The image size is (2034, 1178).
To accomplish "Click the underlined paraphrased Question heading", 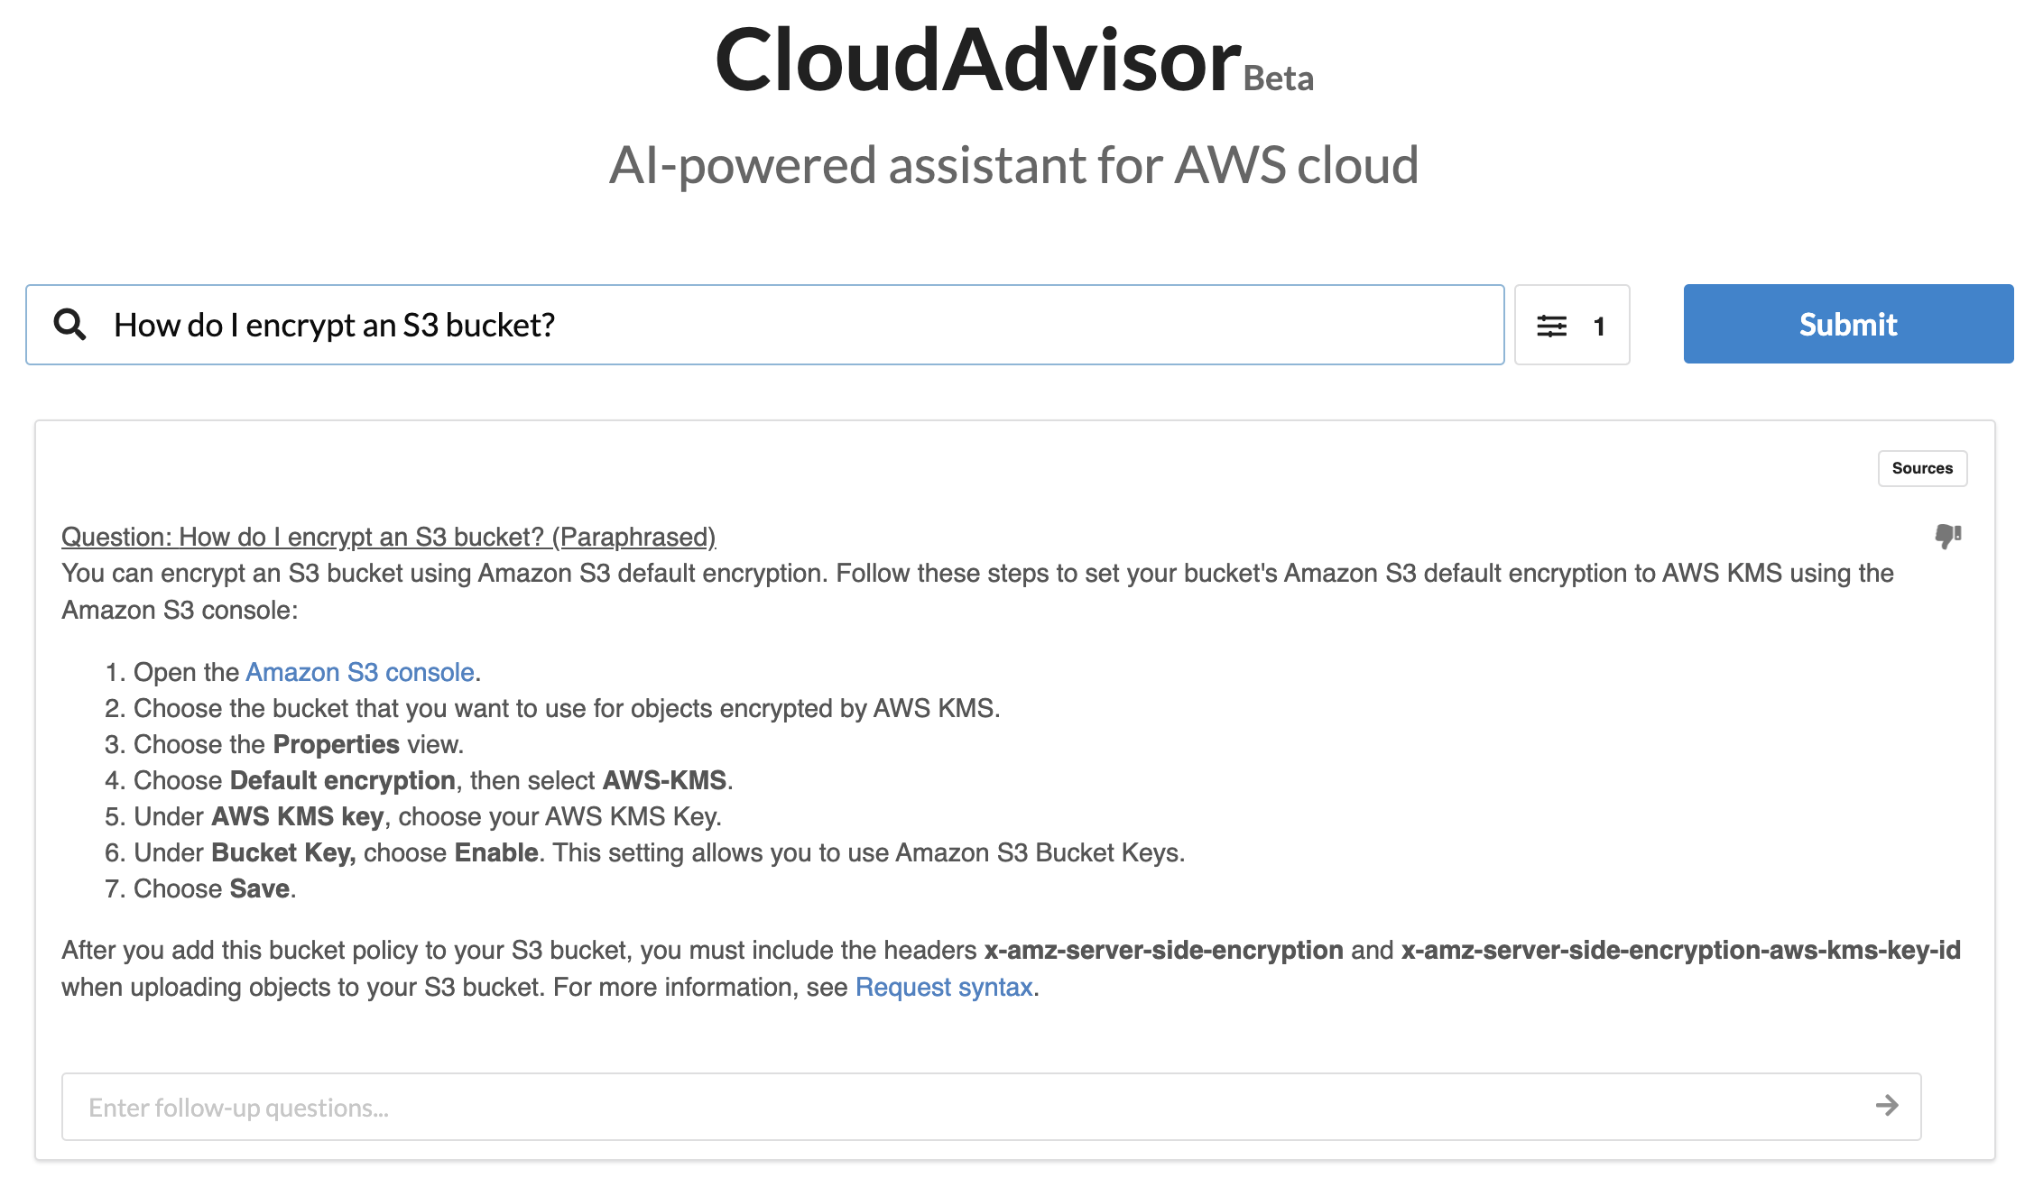I will (x=388, y=537).
